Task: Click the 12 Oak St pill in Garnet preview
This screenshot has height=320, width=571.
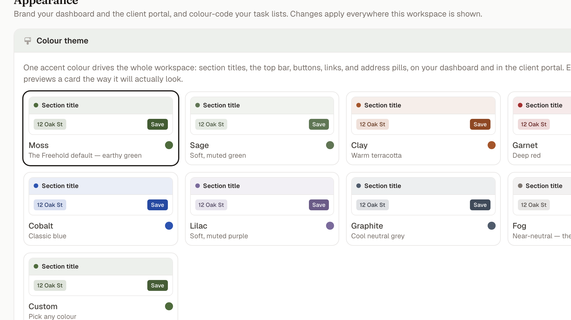Action: 534,124
